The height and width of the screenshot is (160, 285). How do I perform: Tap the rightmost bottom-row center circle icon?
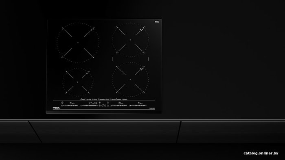(x=108, y=106)
